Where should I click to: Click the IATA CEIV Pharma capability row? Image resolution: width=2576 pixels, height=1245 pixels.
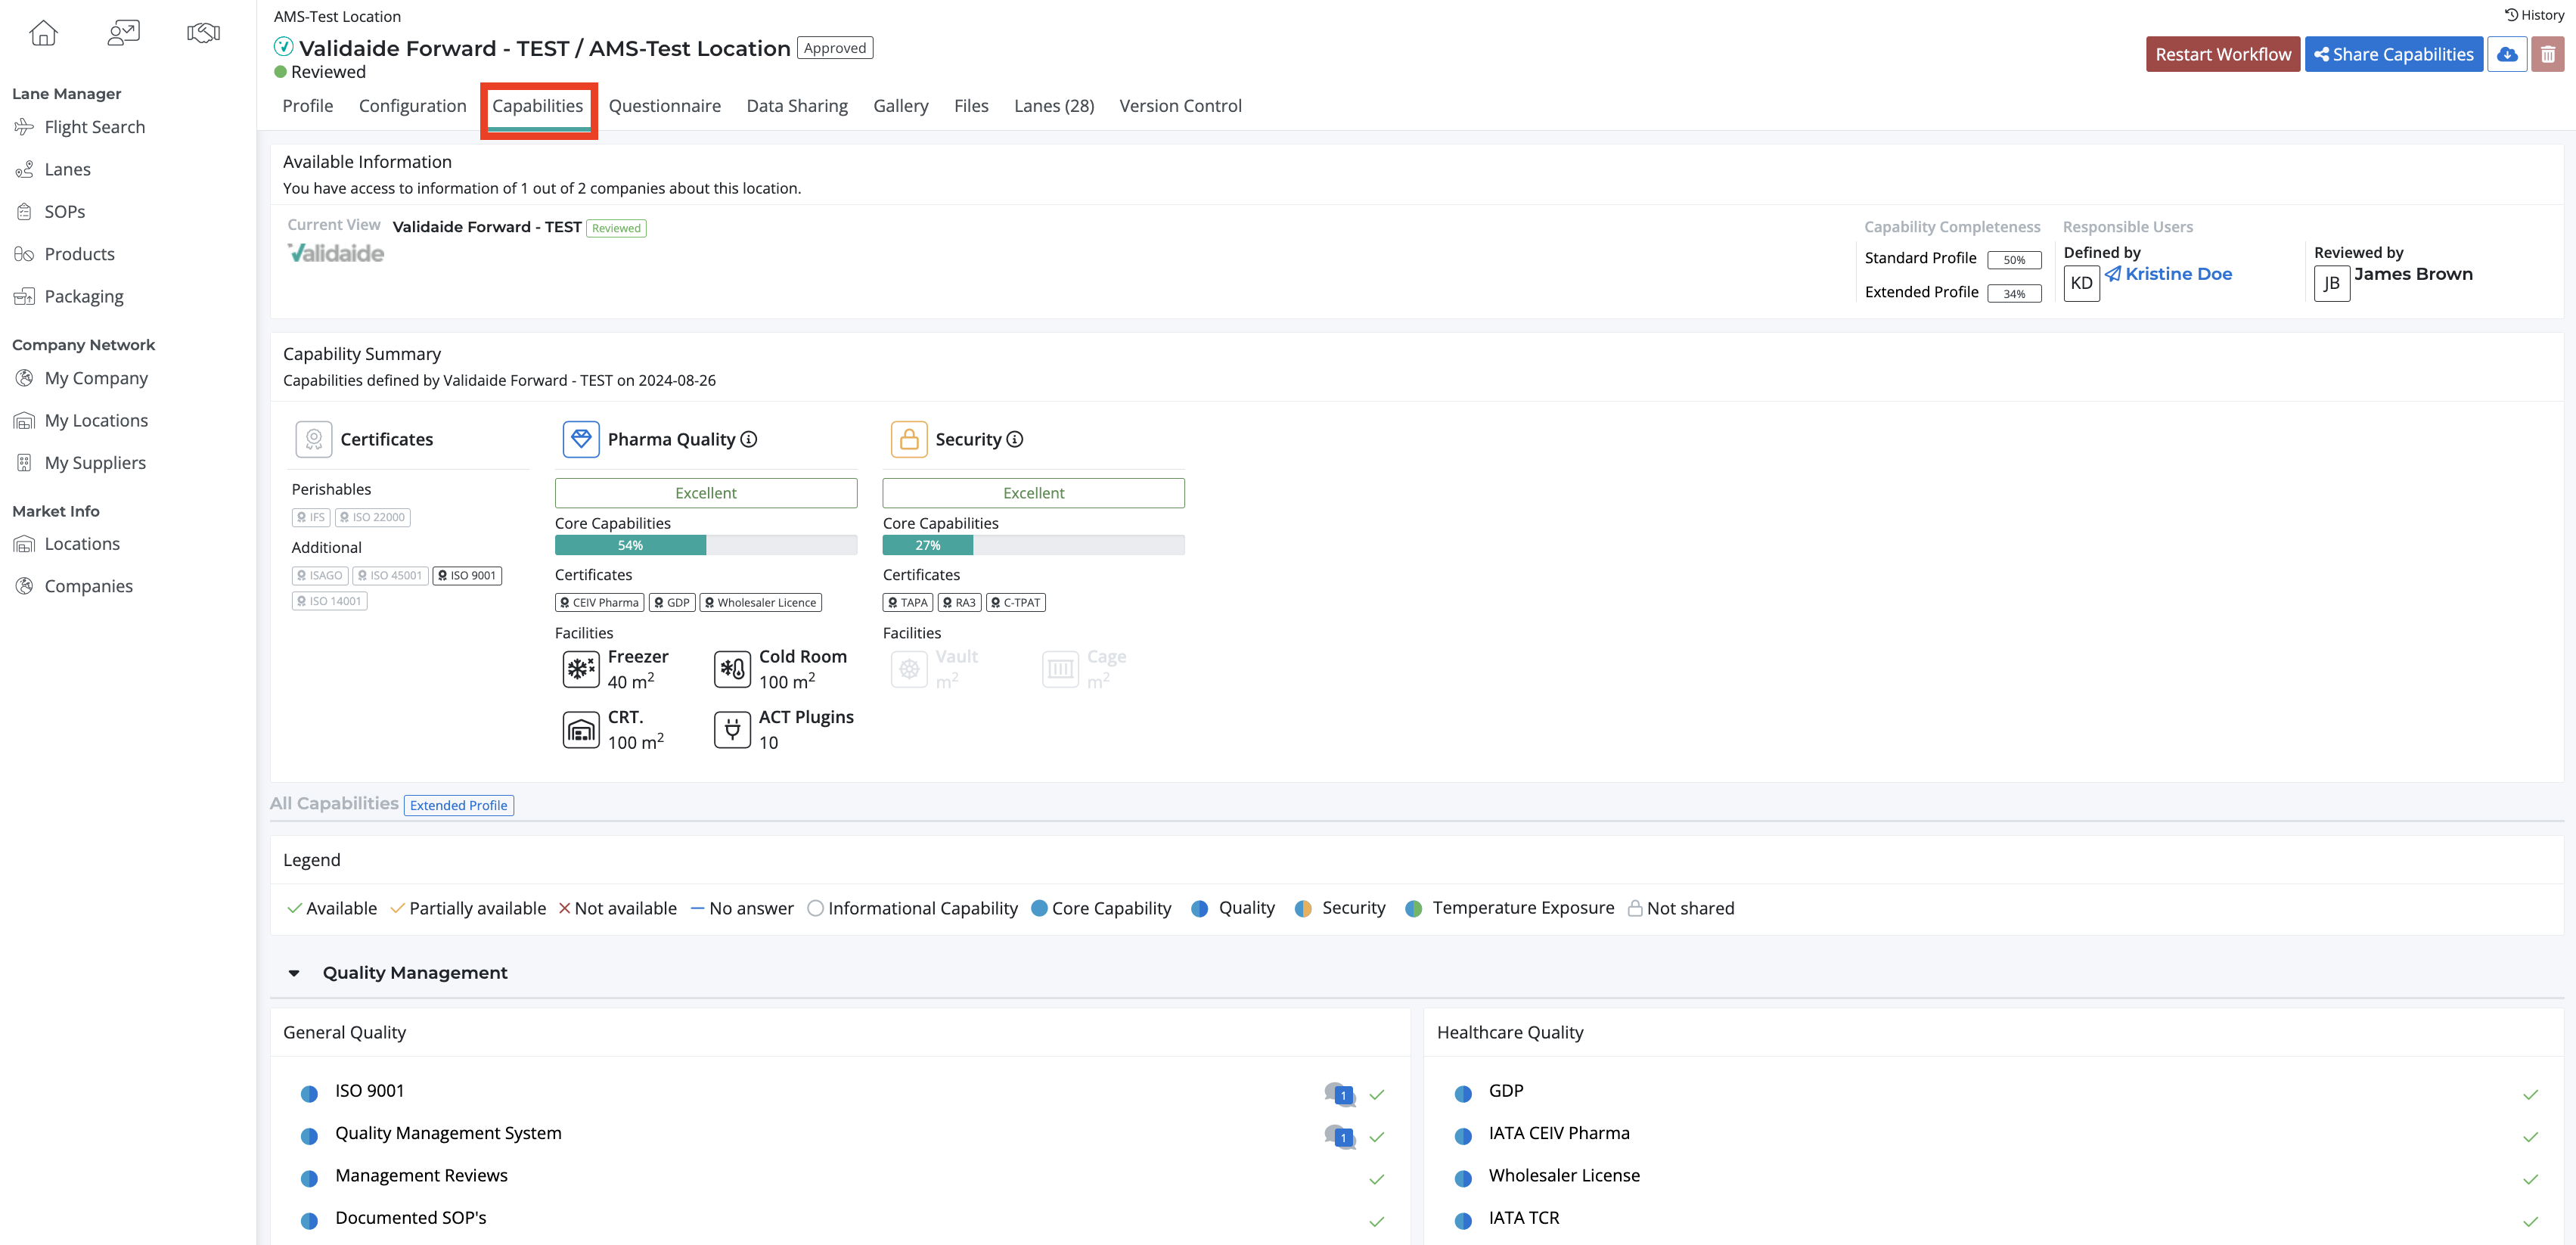[1993, 1134]
